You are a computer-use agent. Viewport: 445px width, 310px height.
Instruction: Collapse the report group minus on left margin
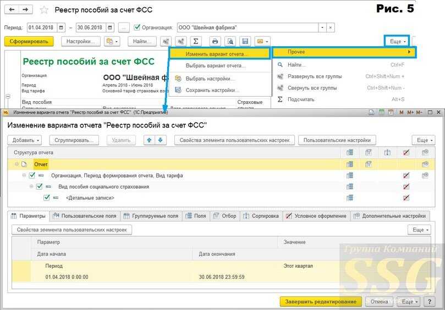pyautogui.click(x=8, y=97)
